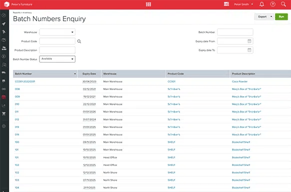Sort by the Product Code column header
The height and width of the screenshot is (192, 291).
[x=198, y=74]
